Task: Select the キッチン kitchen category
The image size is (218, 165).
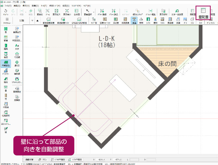Action: [162, 20]
